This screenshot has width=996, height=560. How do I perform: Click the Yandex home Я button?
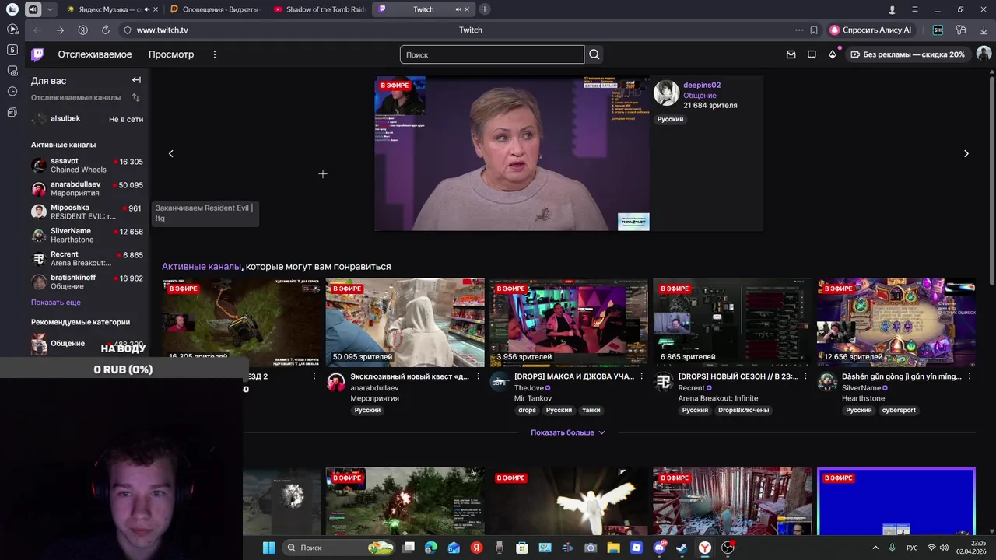point(82,30)
